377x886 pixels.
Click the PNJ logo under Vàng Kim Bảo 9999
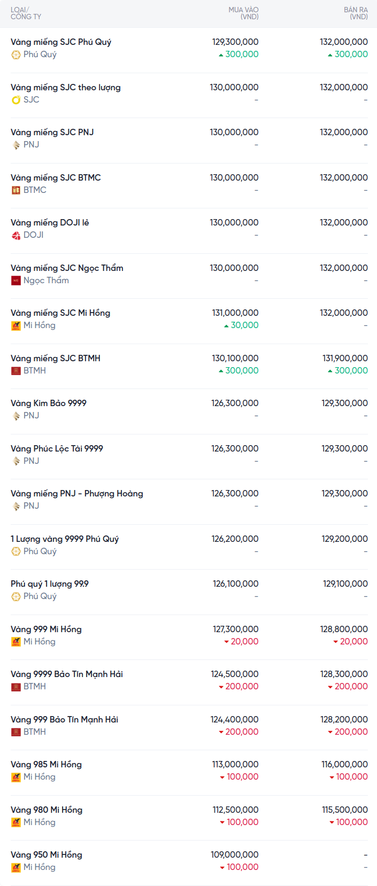[x=16, y=416]
